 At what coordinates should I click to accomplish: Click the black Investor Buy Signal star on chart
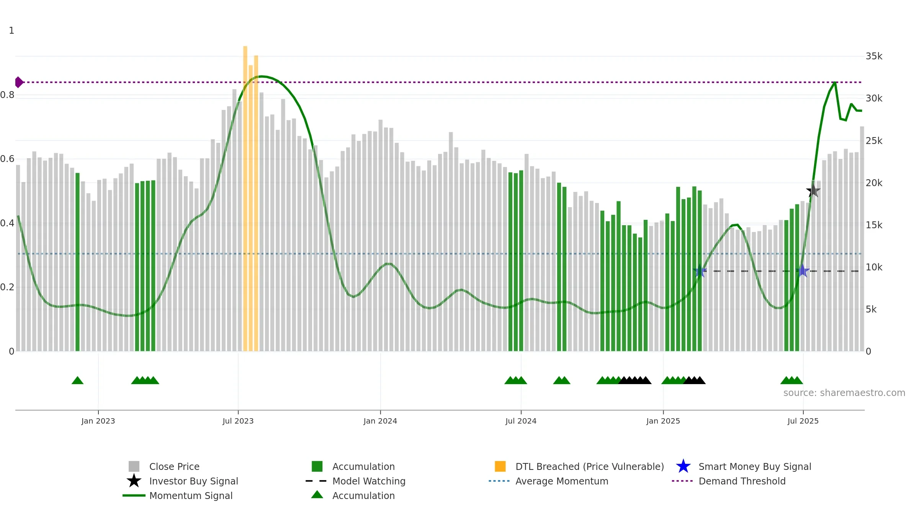click(x=813, y=191)
